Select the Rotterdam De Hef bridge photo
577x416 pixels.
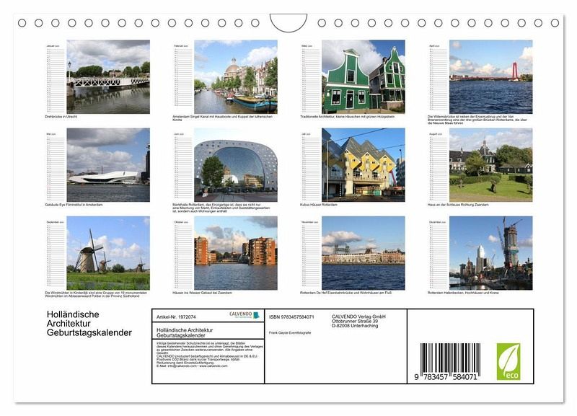(363, 253)
